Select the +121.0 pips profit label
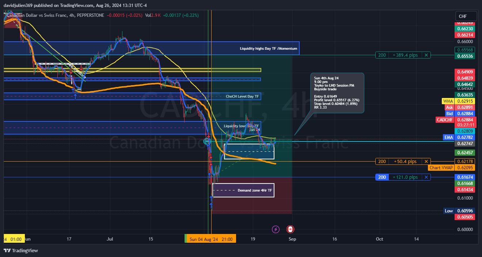This screenshot has height=257, width=482. 405,177
